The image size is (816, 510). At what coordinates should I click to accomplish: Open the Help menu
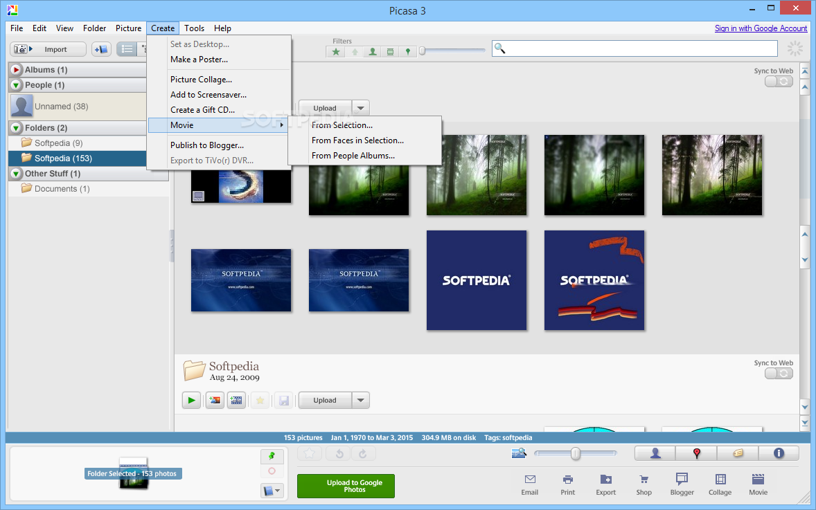click(x=223, y=28)
